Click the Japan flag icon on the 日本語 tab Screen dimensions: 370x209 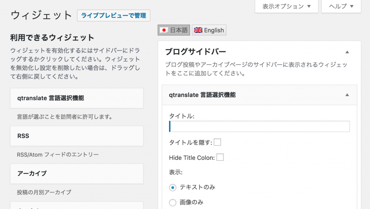164,30
